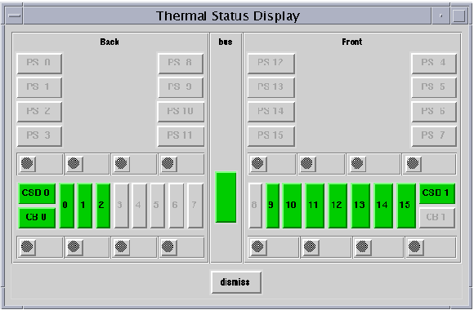This screenshot has height=310, width=474.
Task: Select green system board slot 15
Action: (406, 206)
